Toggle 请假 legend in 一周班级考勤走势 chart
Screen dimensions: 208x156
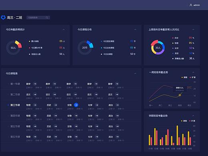pos(184,77)
